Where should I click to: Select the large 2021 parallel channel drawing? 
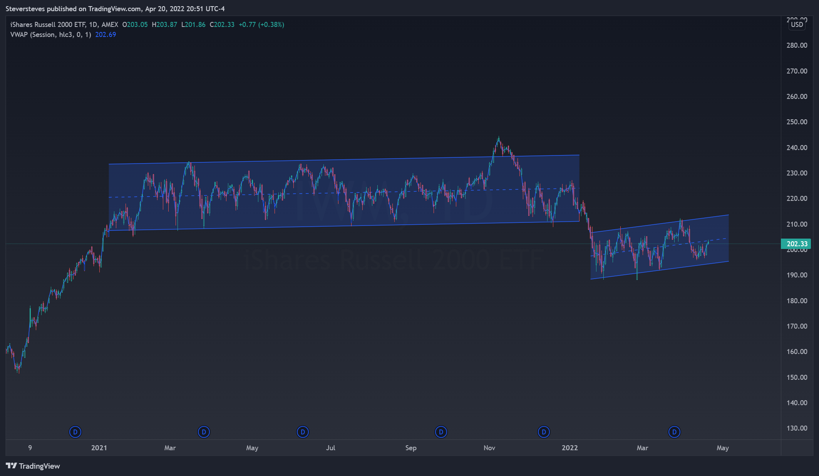point(344,193)
